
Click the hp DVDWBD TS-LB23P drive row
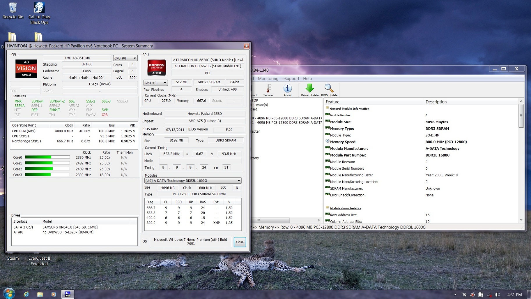point(74,232)
